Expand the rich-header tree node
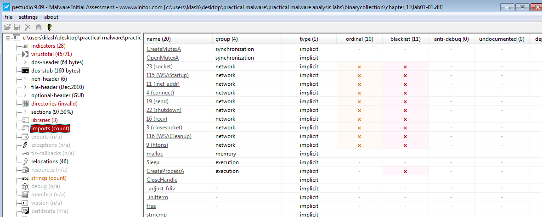The height and width of the screenshot is (217, 542). click(x=24, y=79)
